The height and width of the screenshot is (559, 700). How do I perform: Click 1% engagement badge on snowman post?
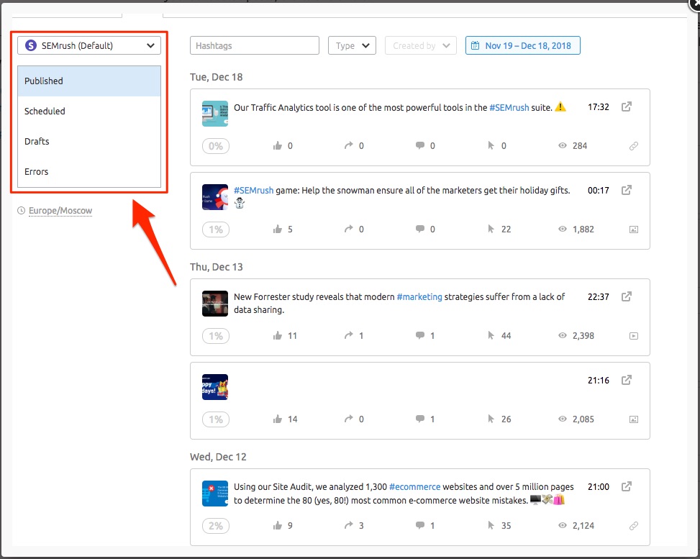[x=216, y=229]
